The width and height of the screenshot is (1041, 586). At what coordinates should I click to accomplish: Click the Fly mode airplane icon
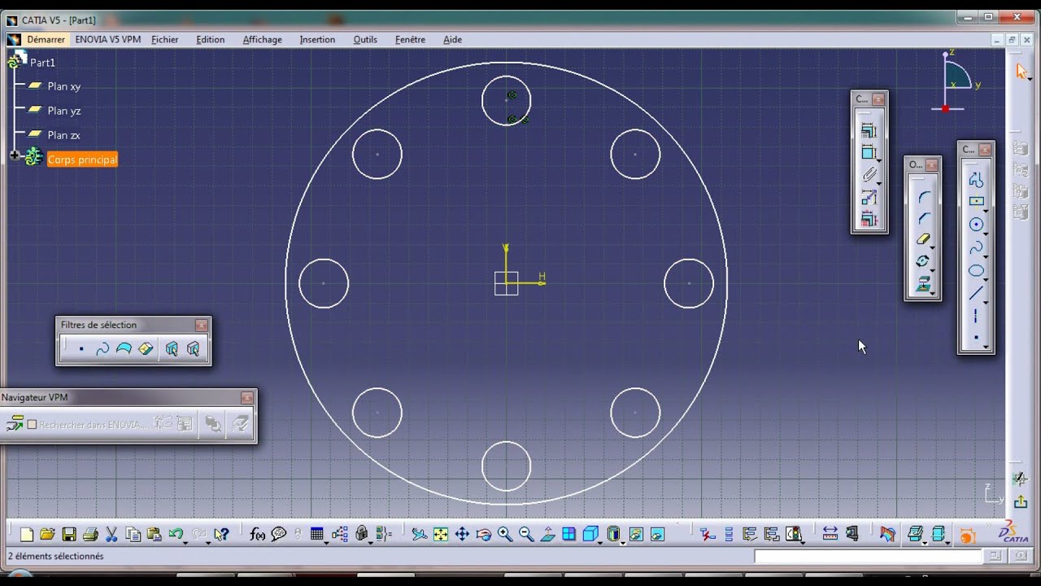click(420, 535)
